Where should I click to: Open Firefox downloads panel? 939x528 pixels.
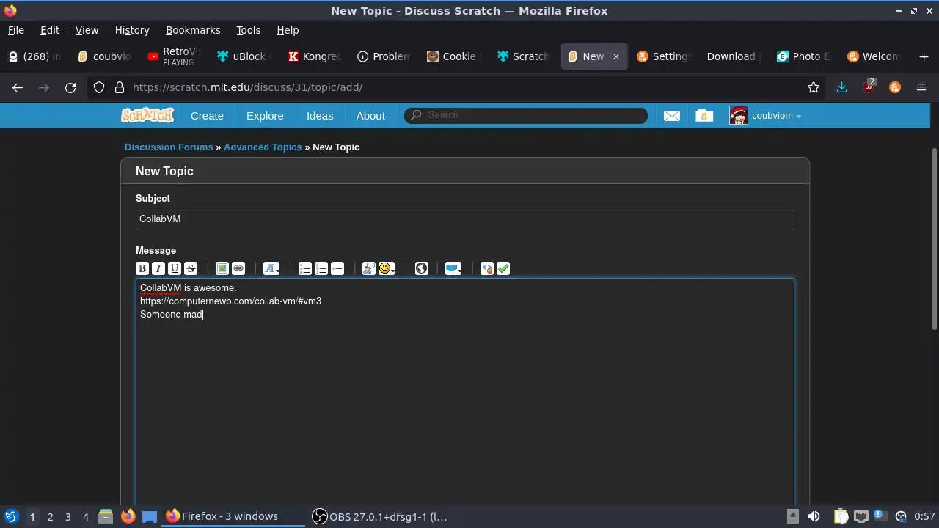[x=841, y=87]
